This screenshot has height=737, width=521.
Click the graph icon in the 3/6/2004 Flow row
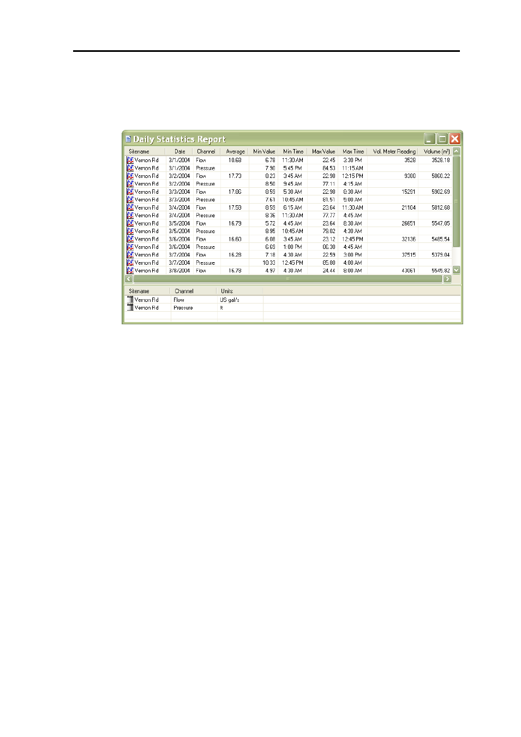coord(130,239)
